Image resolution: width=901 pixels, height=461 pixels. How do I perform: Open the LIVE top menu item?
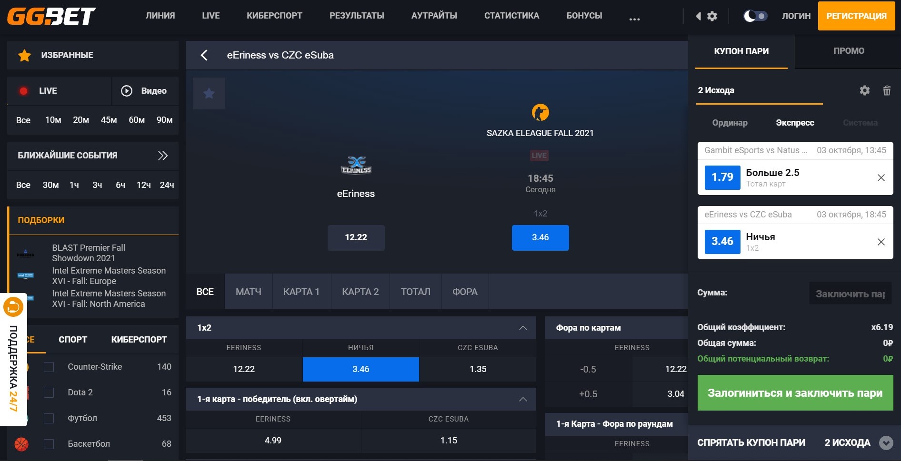tap(211, 16)
